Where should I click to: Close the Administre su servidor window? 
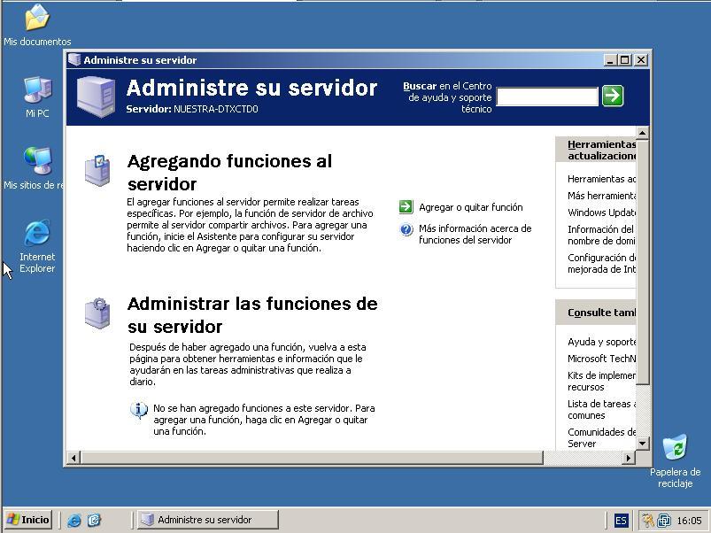(x=641, y=60)
